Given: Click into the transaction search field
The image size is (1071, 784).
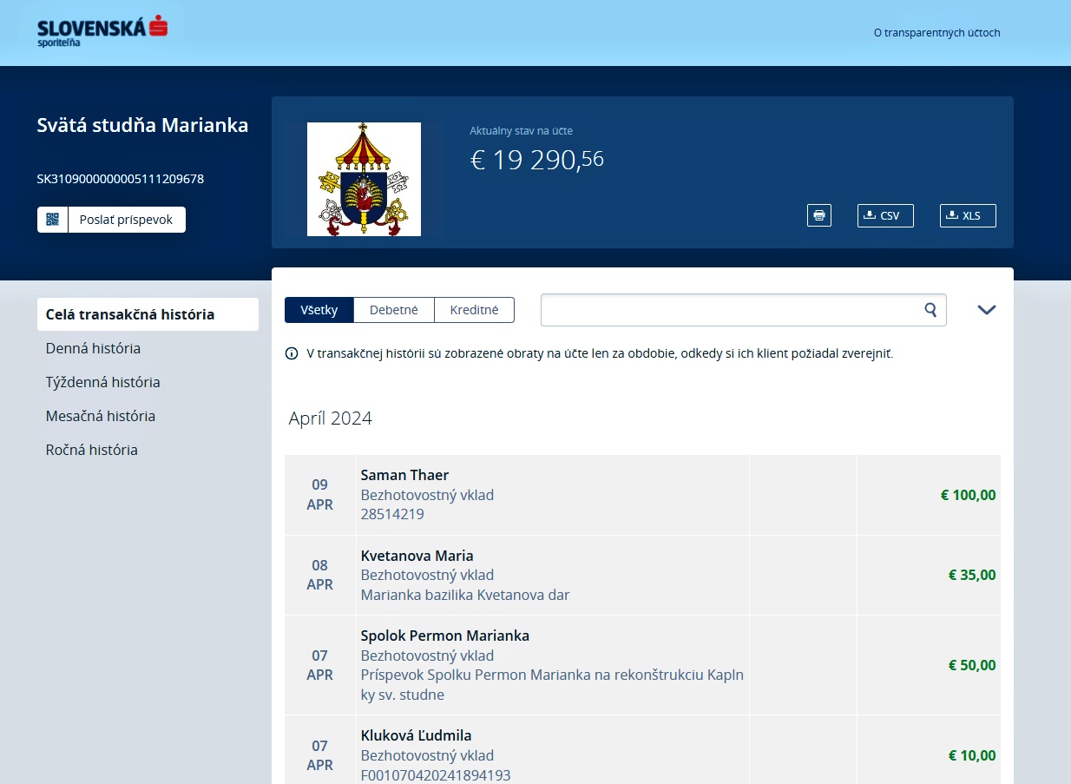Looking at the screenshot, I should point(729,310).
